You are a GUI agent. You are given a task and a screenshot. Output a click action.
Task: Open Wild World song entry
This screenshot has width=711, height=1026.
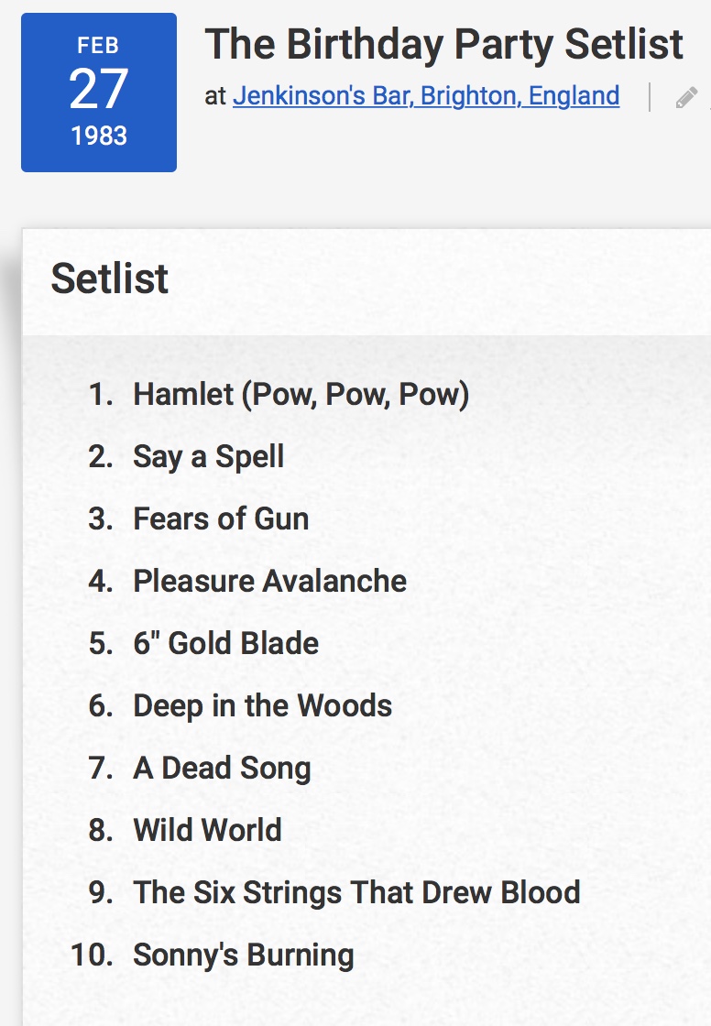tap(208, 830)
